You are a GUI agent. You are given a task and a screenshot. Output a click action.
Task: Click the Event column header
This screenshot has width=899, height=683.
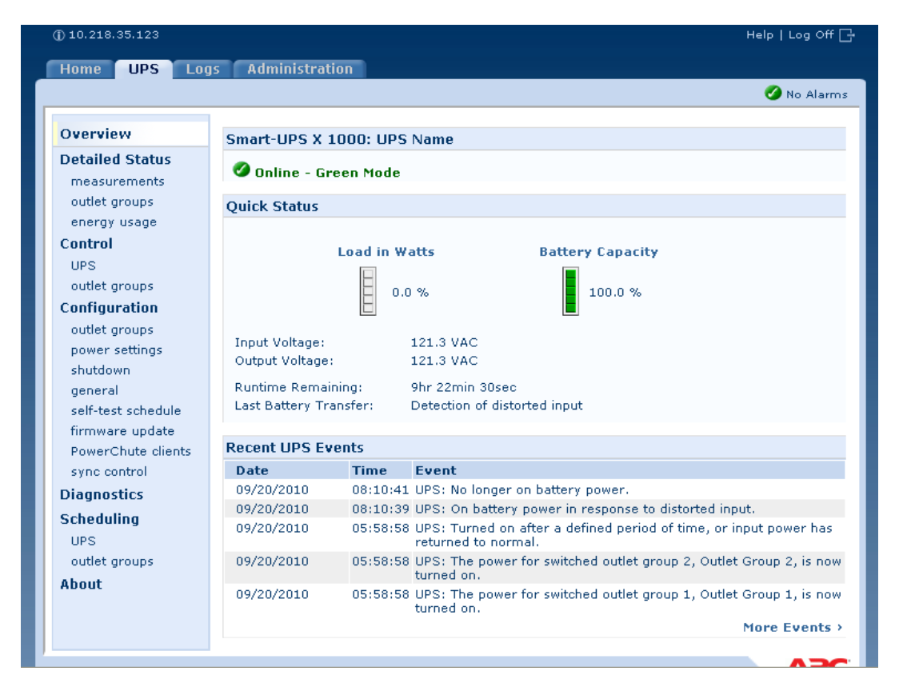point(436,470)
